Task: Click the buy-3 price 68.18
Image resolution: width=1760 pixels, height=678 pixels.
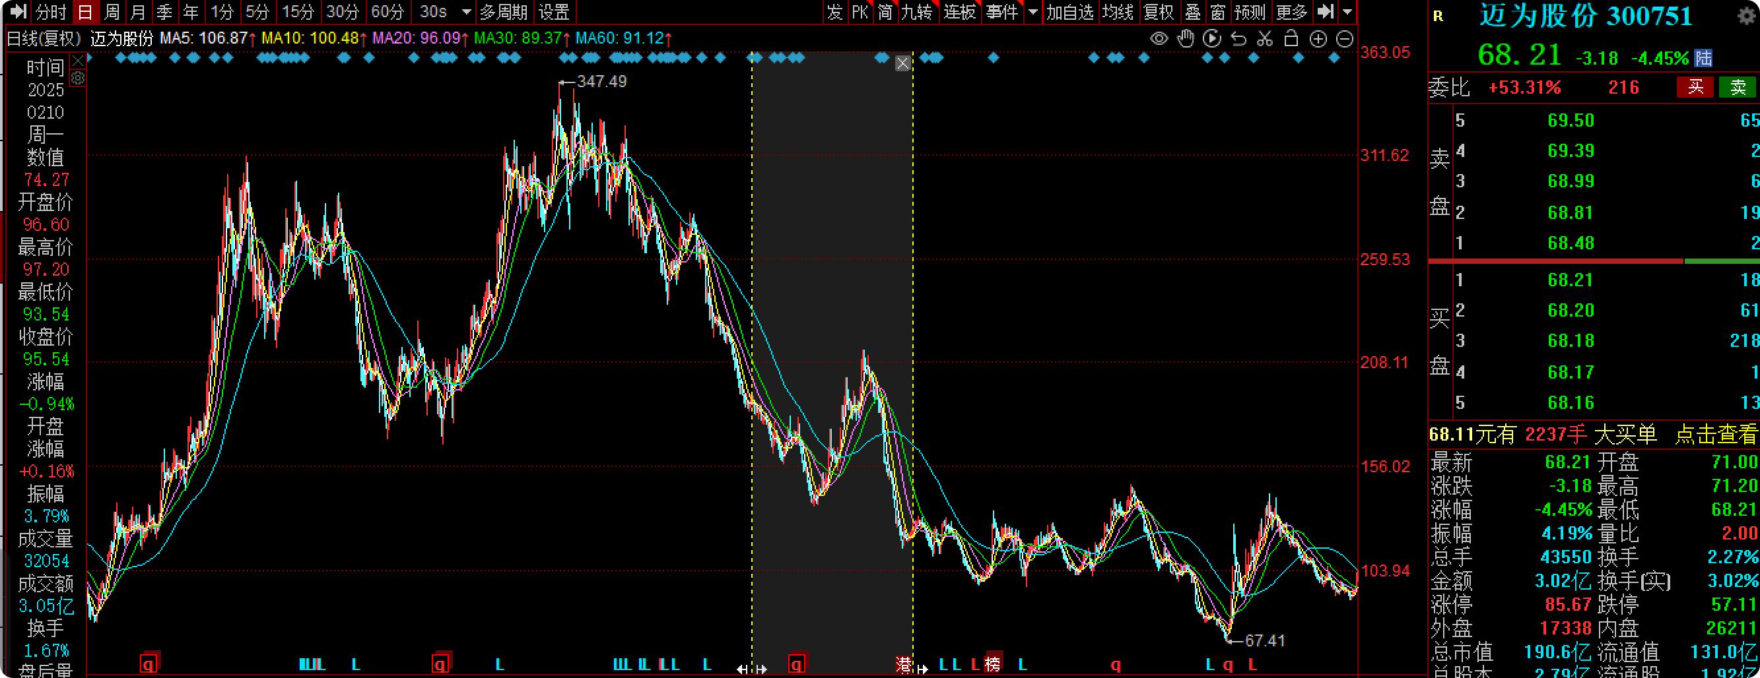Action: 1571,340
